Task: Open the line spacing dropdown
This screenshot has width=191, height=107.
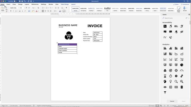Action: pos(55,11)
